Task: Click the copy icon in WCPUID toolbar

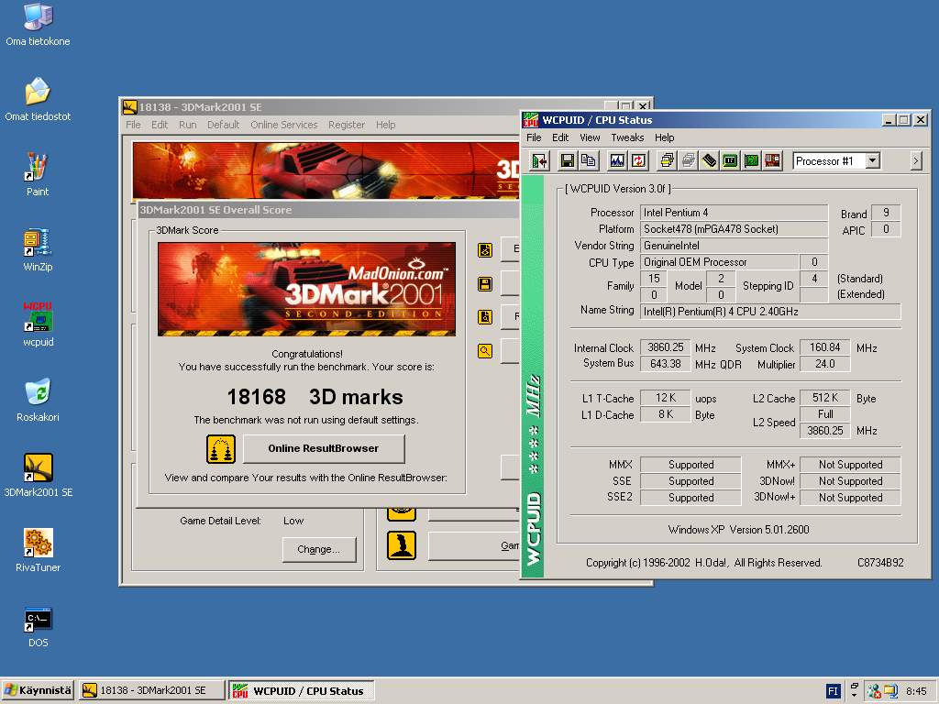Action: (589, 160)
